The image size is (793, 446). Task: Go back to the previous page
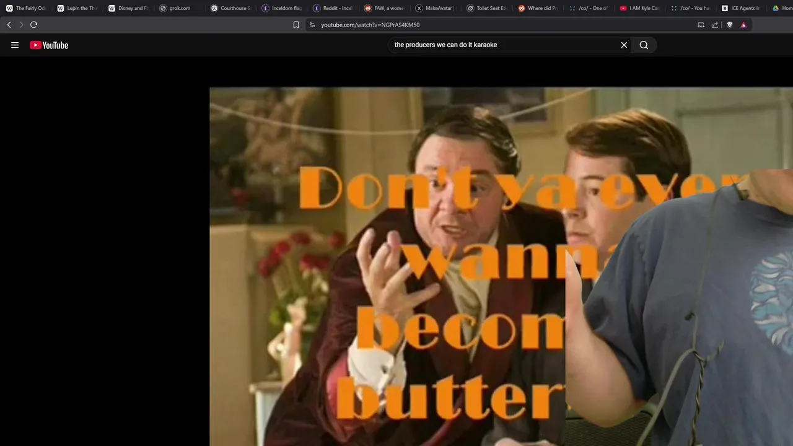[9, 25]
